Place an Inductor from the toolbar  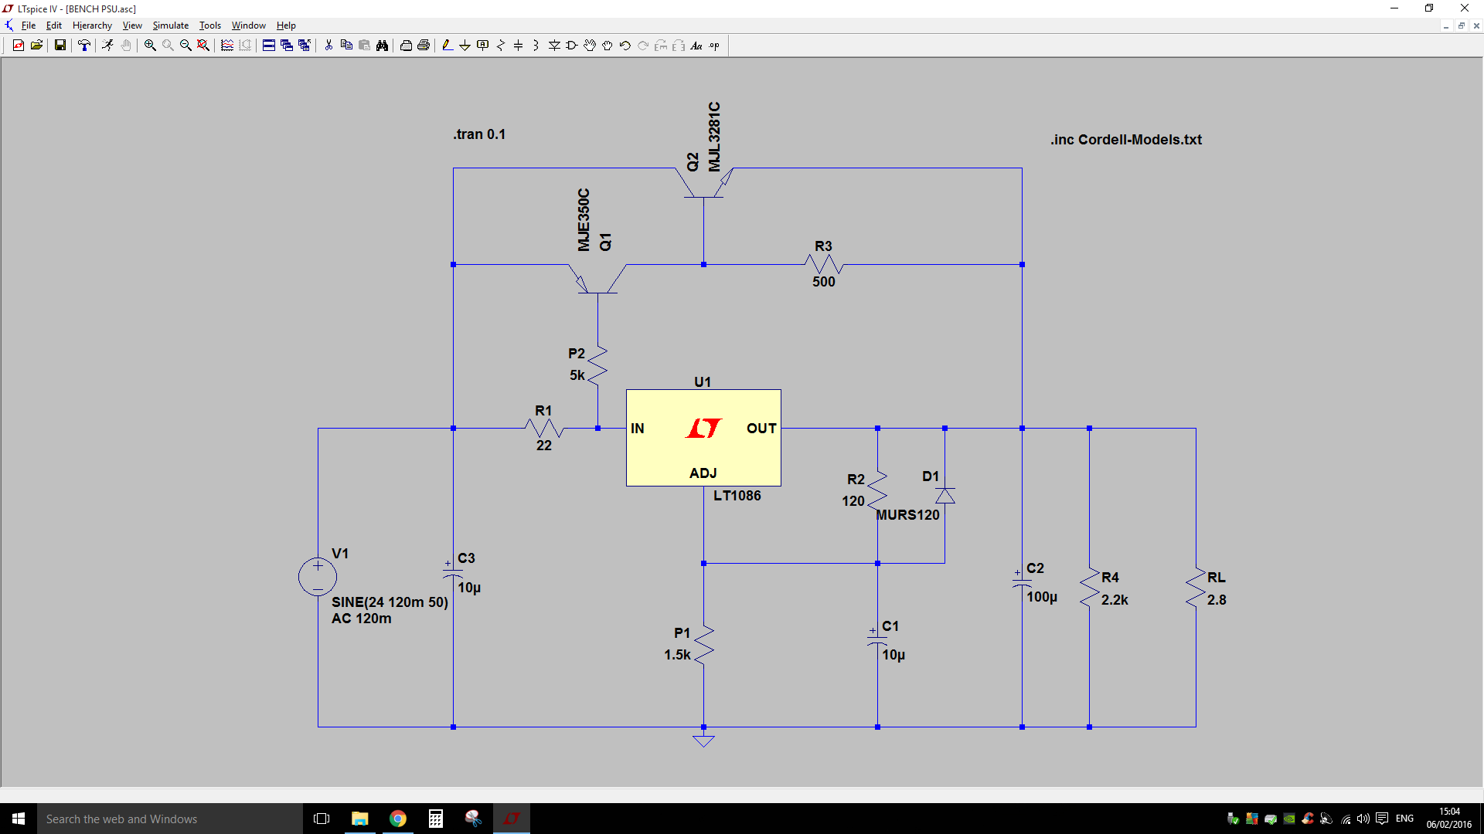[536, 46]
